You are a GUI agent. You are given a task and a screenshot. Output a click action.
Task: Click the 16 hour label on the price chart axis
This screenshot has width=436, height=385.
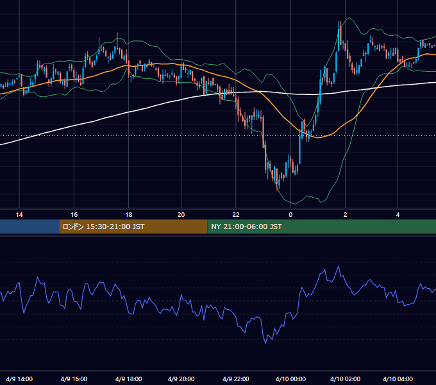point(74,215)
